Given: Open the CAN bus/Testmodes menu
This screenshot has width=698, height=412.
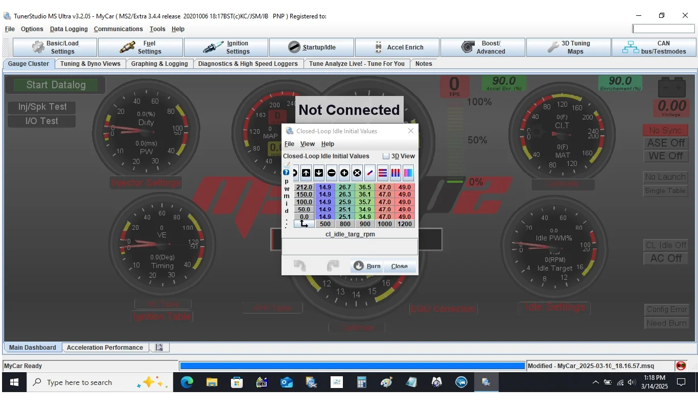Looking at the screenshot, I should pos(654,47).
